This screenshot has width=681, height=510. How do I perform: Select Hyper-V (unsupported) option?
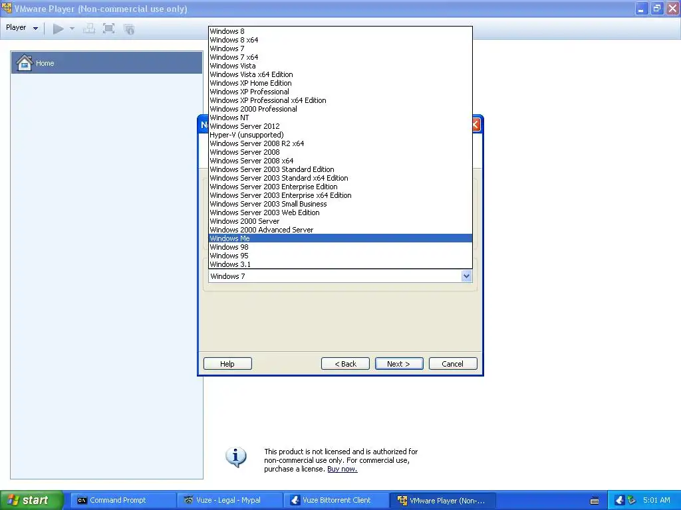340,135
